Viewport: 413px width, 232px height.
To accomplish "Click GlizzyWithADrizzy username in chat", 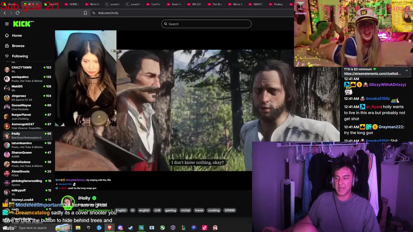I will pos(387,85).
